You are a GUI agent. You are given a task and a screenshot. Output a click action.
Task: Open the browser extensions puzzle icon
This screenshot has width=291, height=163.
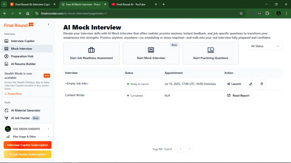267,13
